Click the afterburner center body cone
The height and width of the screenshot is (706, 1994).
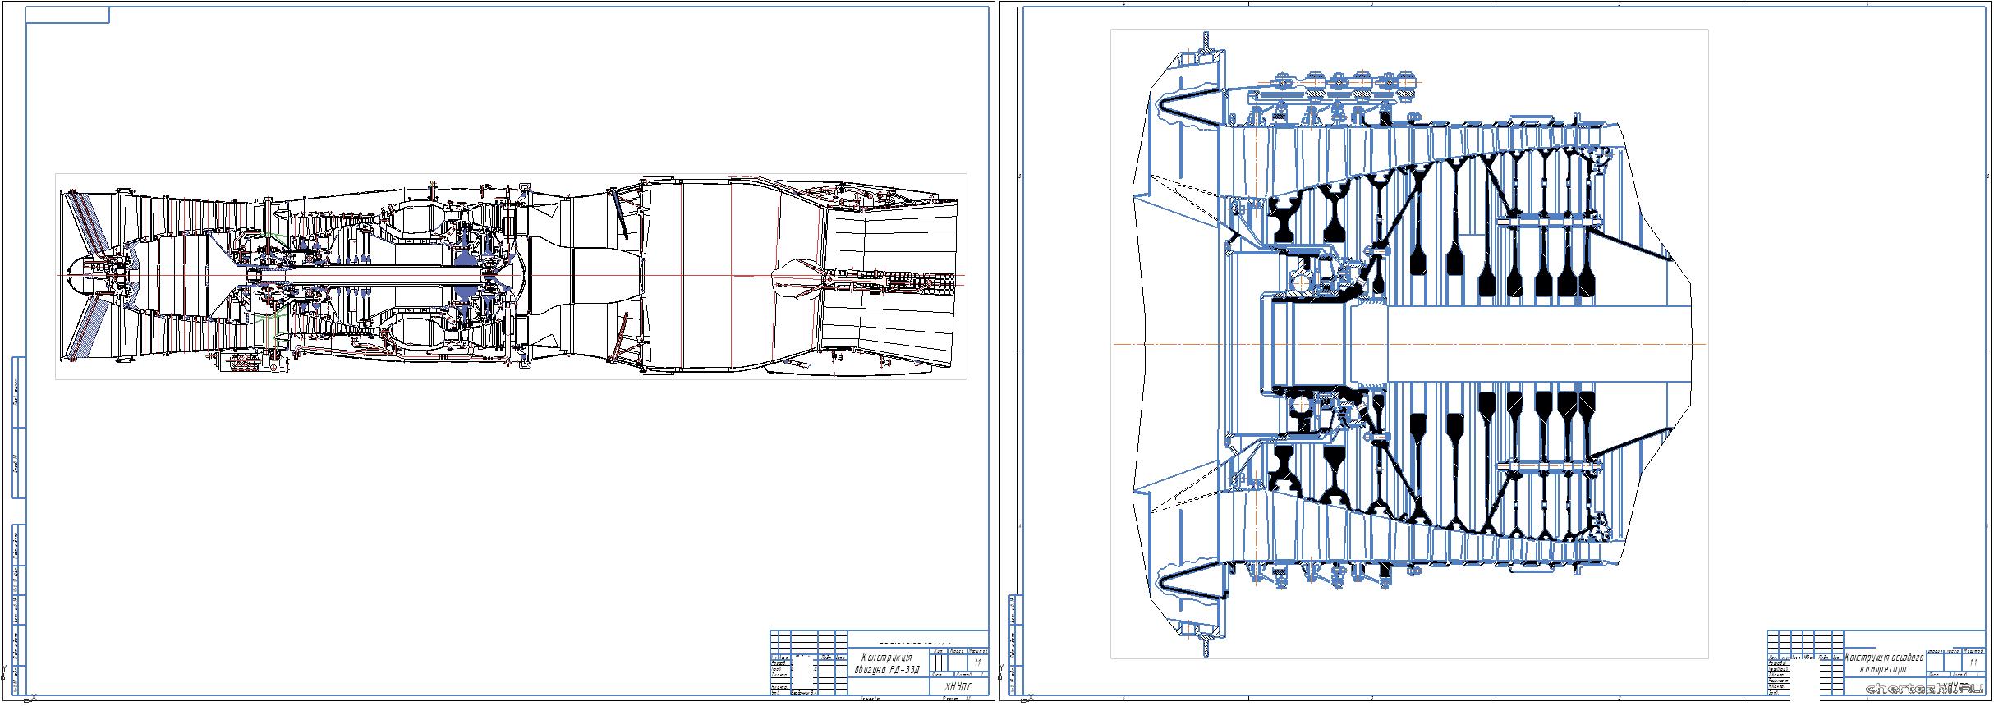click(793, 275)
